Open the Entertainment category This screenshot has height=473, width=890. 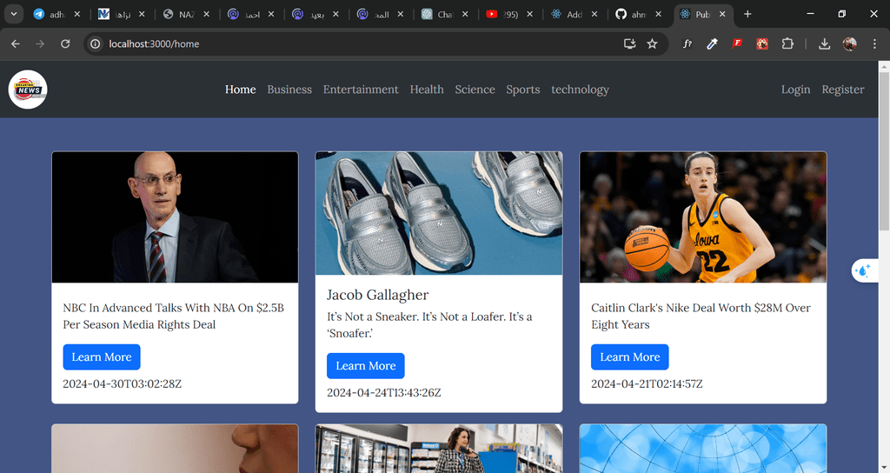pyautogui.click(x=361, y=90)
